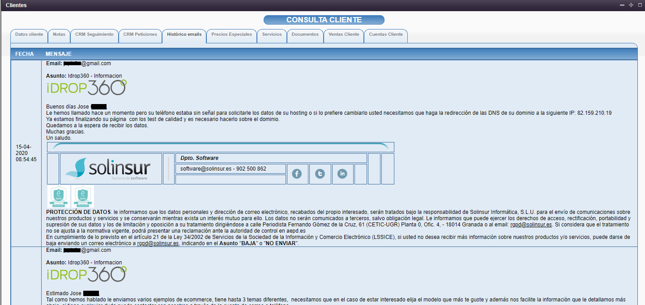Open the Twitter icon in the Solinsur signature
The height and width of the screenshot is (305, 645).
[320, 174]
